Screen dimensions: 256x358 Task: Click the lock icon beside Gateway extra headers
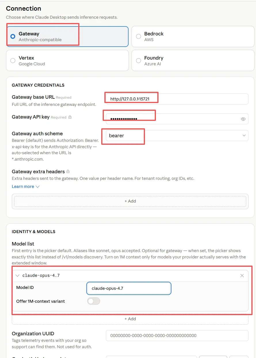[x=68, y=172]
